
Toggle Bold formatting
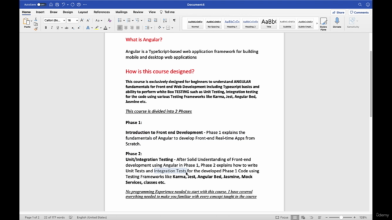point(46,28)
